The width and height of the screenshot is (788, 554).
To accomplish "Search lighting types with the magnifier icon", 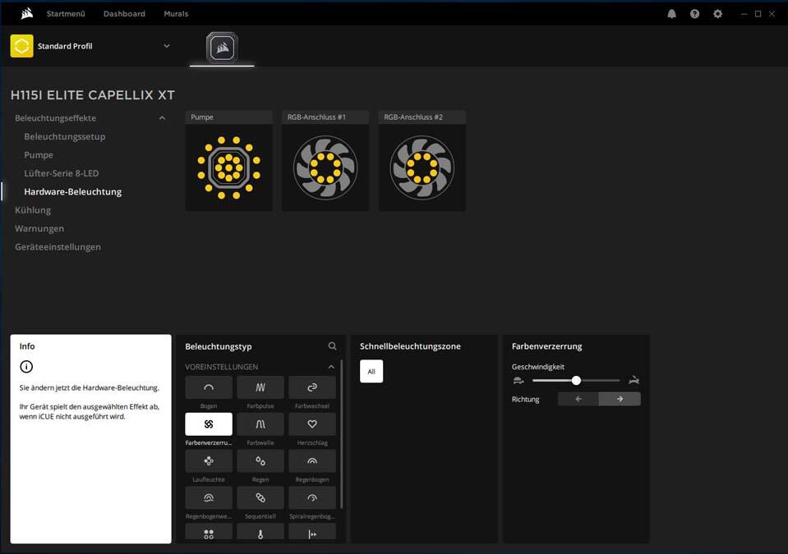I will [x=332, y=346].
